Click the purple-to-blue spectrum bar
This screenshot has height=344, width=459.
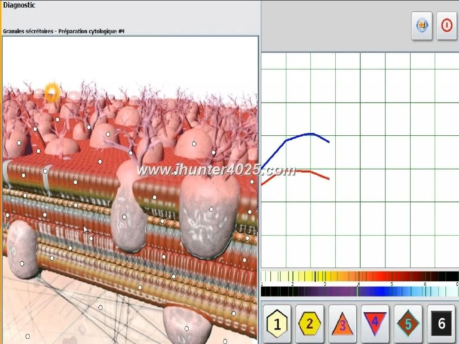coord(360,292)
